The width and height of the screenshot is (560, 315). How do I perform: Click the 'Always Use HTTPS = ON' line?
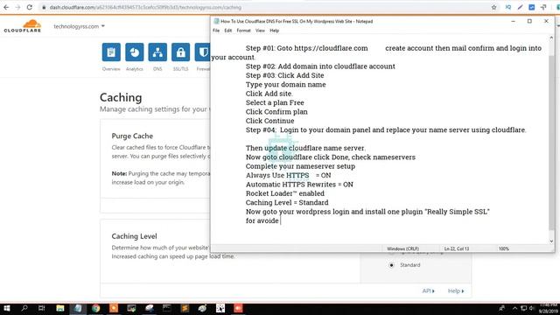coord(288,175)
